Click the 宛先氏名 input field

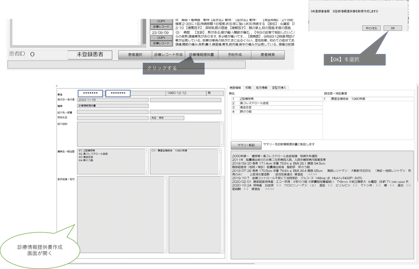[x=113, y=118]
